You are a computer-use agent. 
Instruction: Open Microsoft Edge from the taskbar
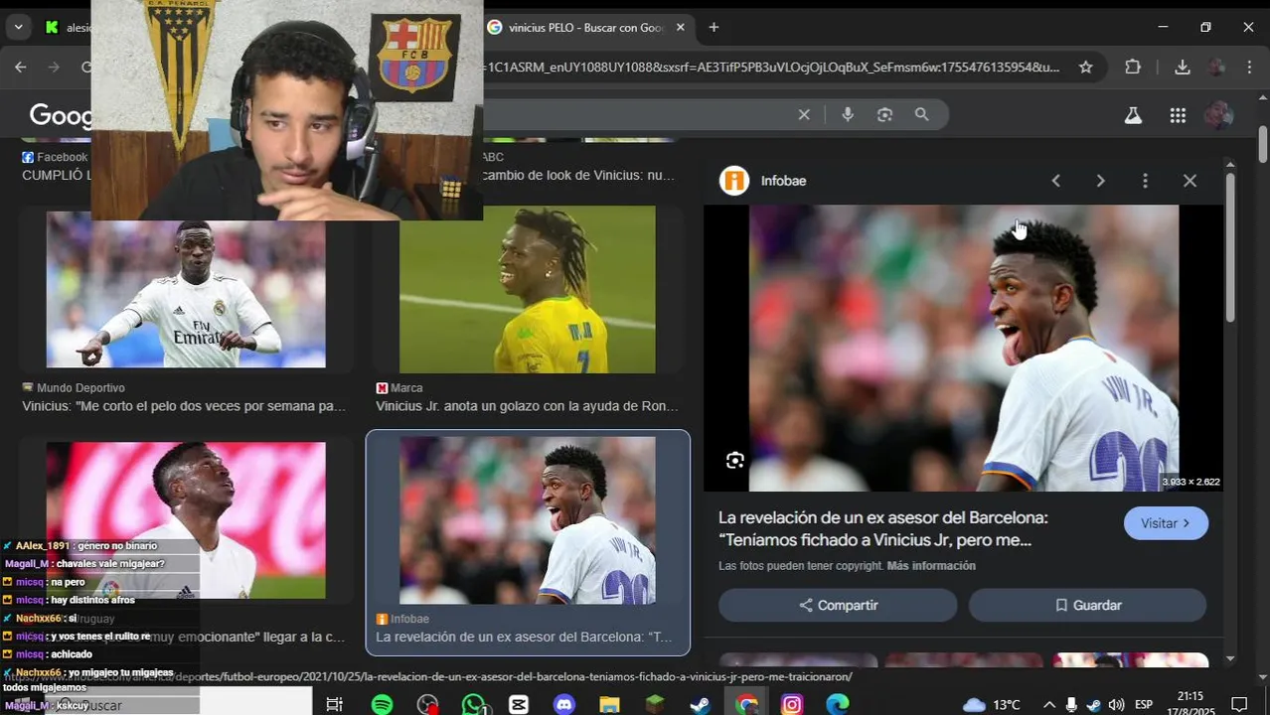[x=838, y=705]
